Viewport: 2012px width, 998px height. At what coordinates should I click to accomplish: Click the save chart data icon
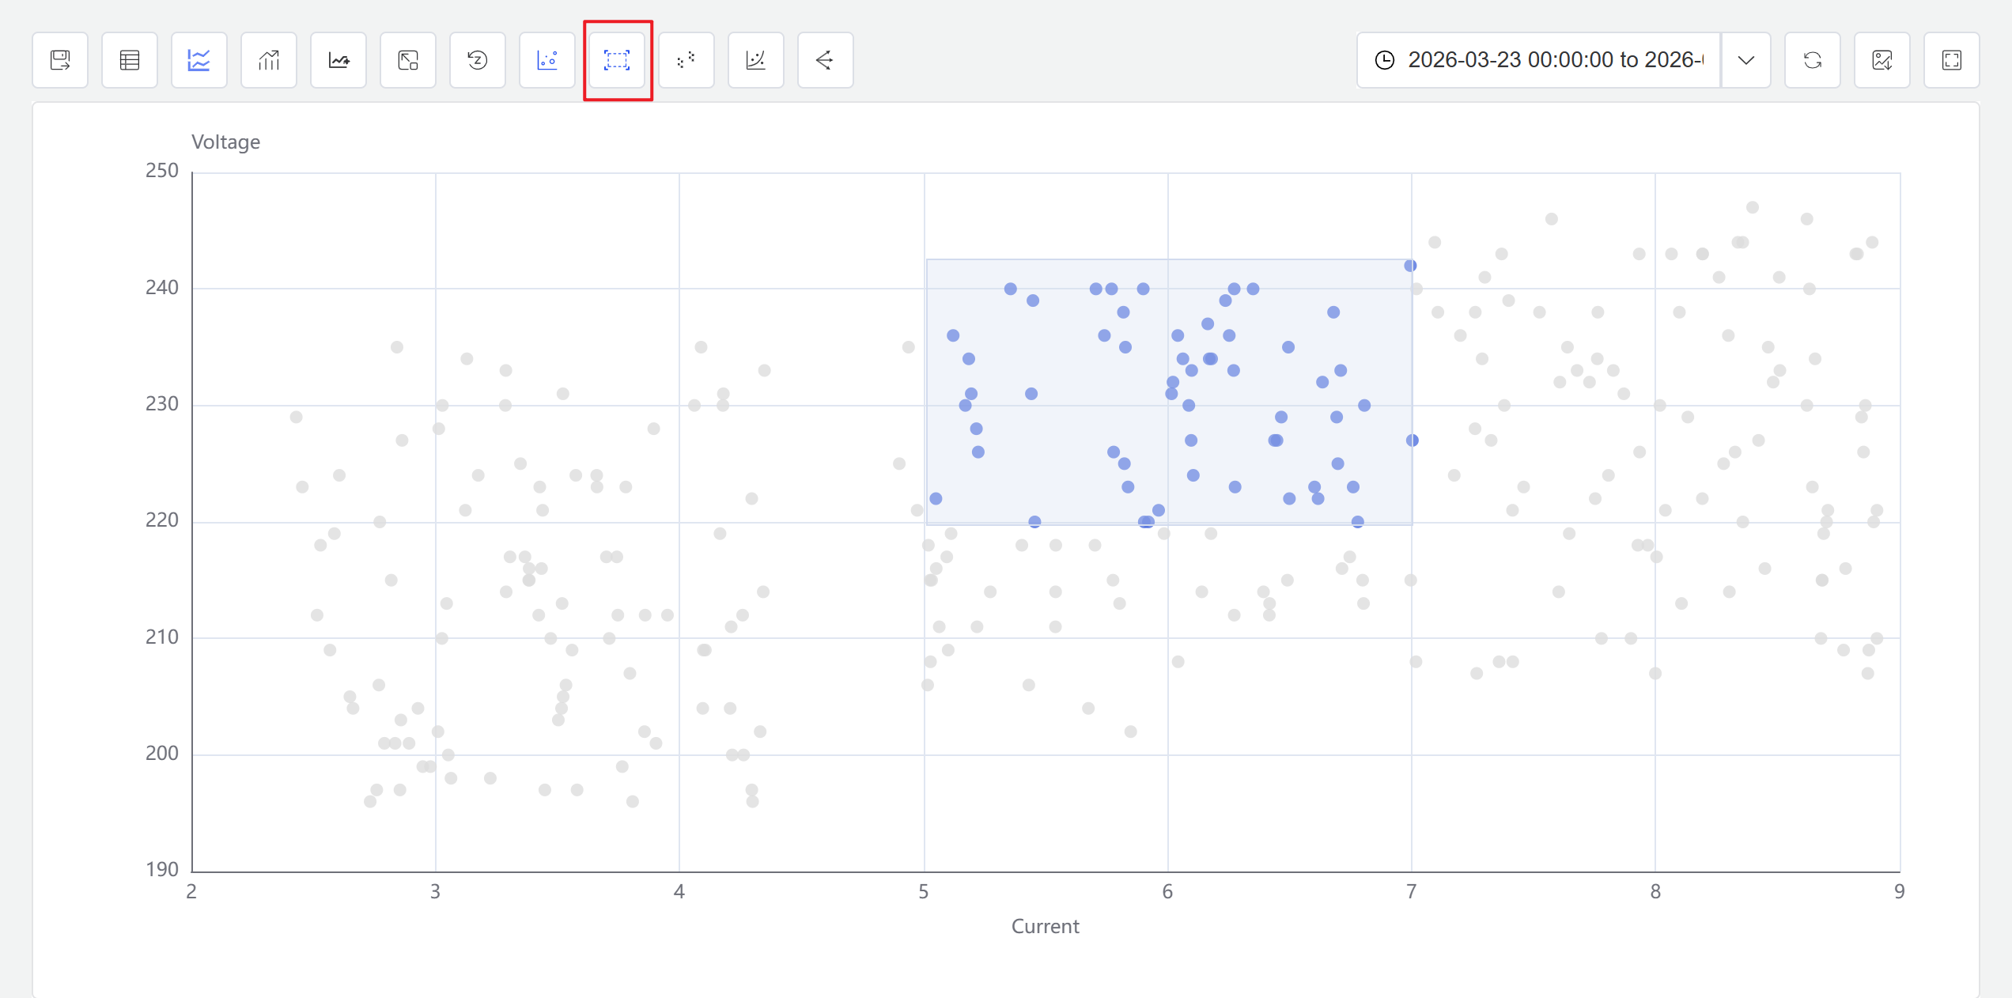(x=60, y=59)
